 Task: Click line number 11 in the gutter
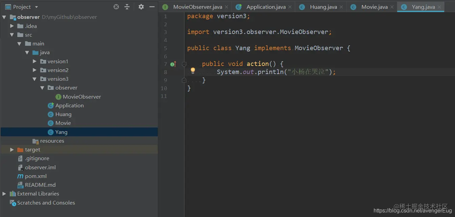[x=164, y=96]
